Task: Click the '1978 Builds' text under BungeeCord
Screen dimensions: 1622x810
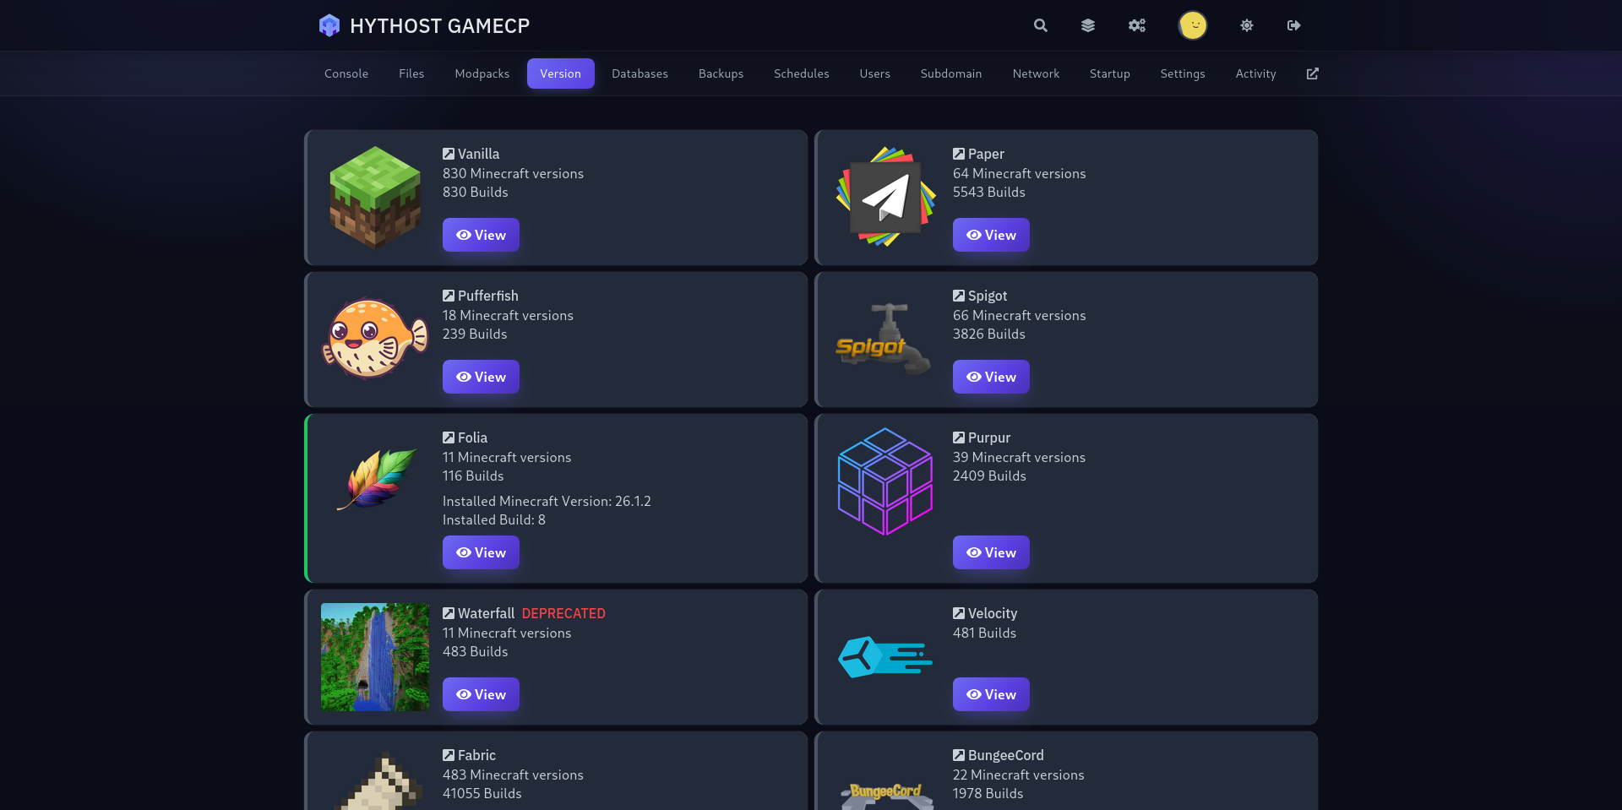Action: coord(988,793)
